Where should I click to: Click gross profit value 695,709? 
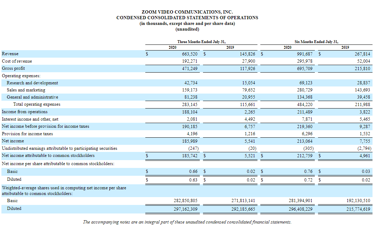tap(305, 69)
